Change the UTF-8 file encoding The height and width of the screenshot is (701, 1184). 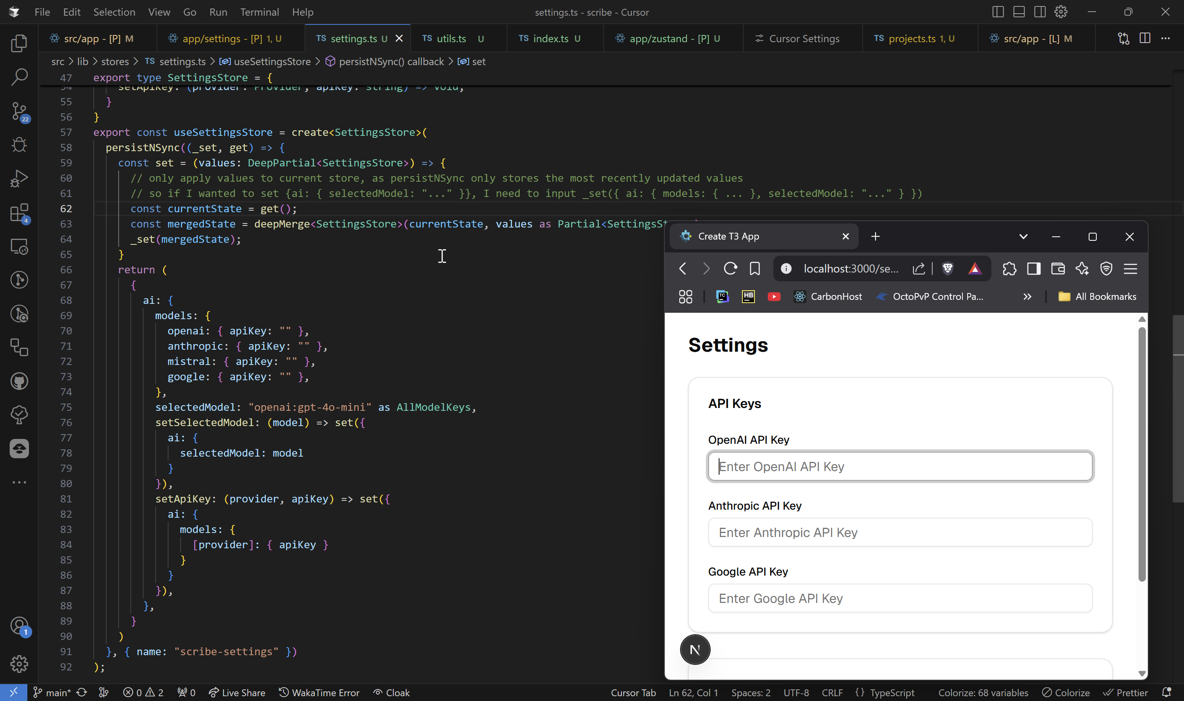796,693
